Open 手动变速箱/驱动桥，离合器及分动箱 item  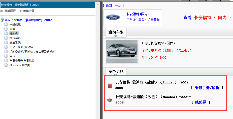[32, 52]
